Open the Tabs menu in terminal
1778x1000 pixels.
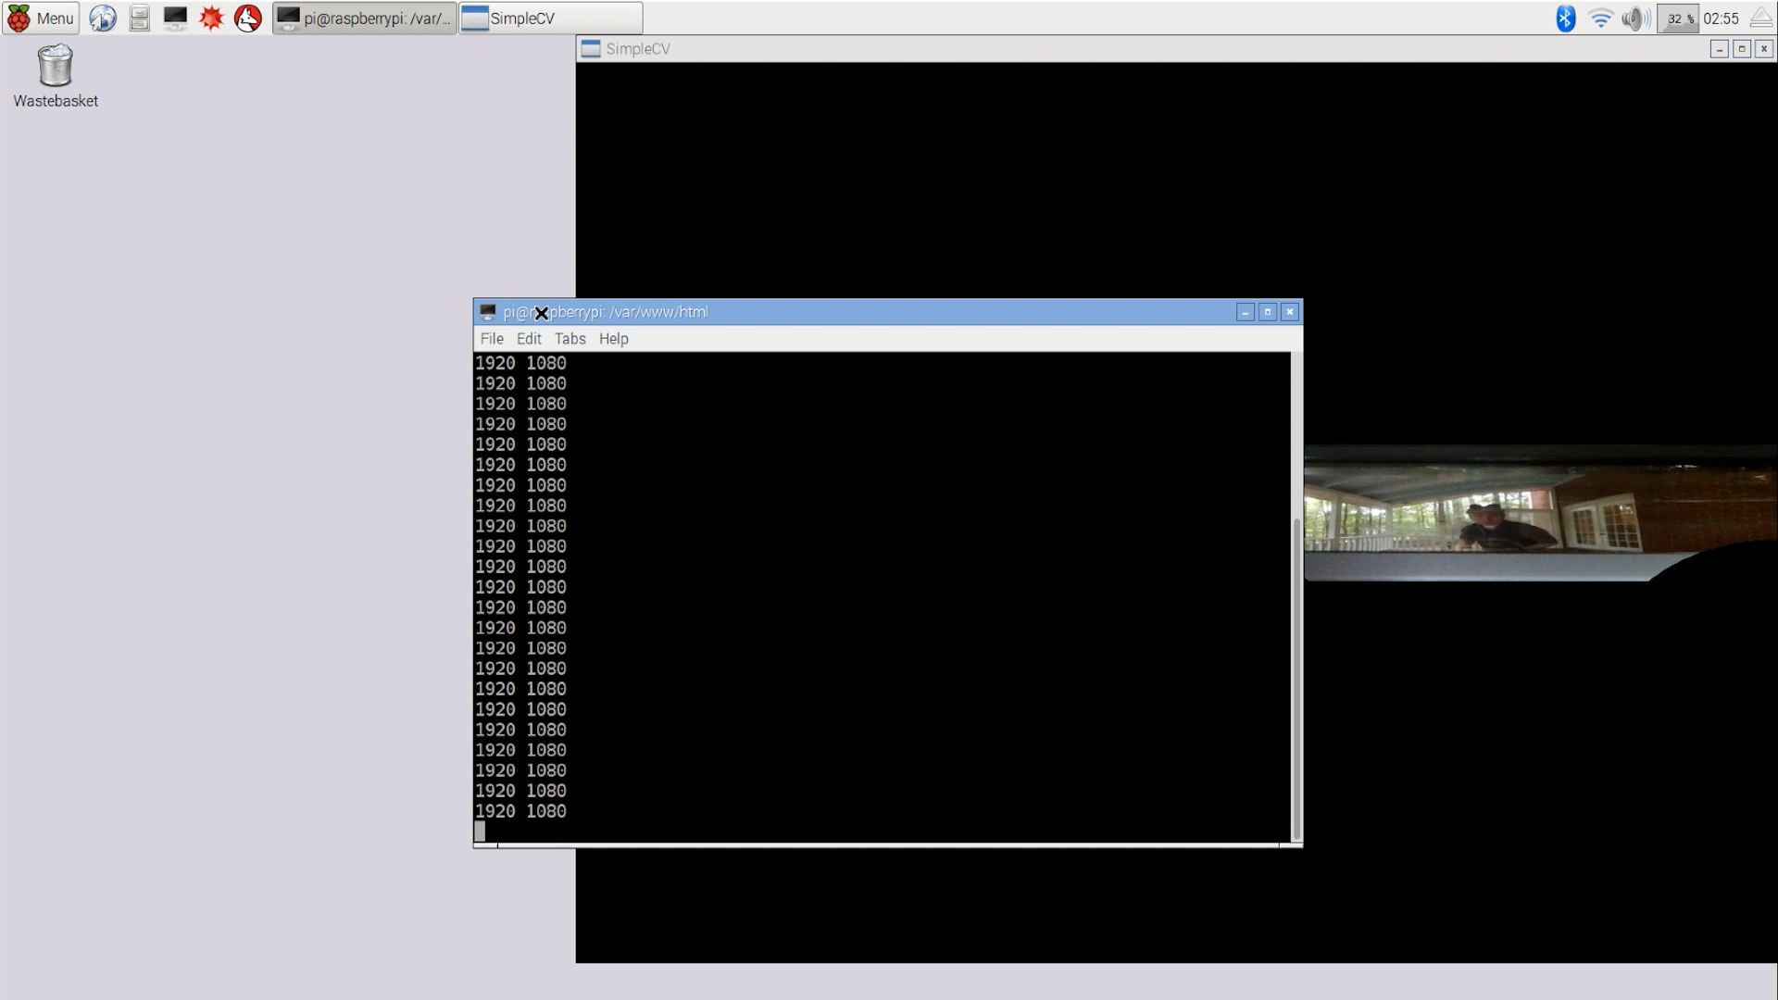(x=570, y=339)
